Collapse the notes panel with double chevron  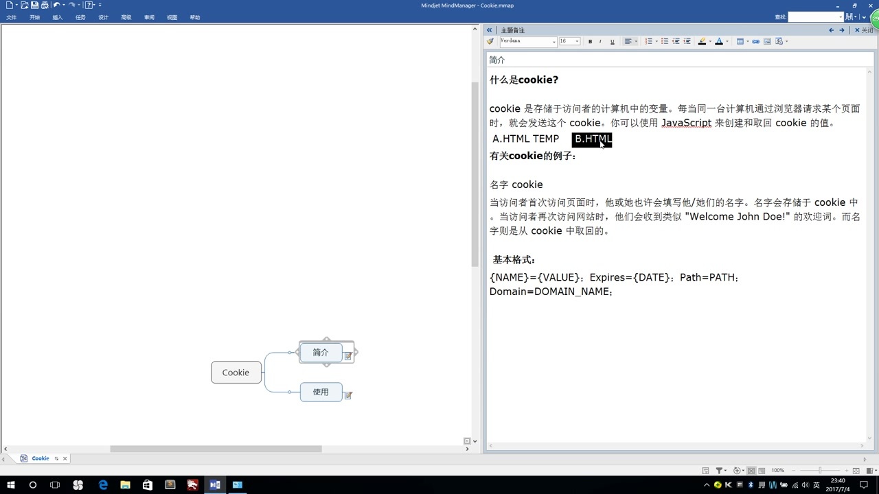click(489, 30)
